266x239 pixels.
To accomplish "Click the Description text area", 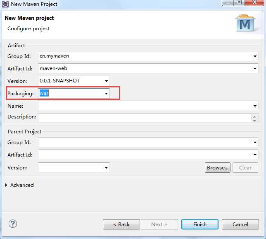I will tap(145, 118).
